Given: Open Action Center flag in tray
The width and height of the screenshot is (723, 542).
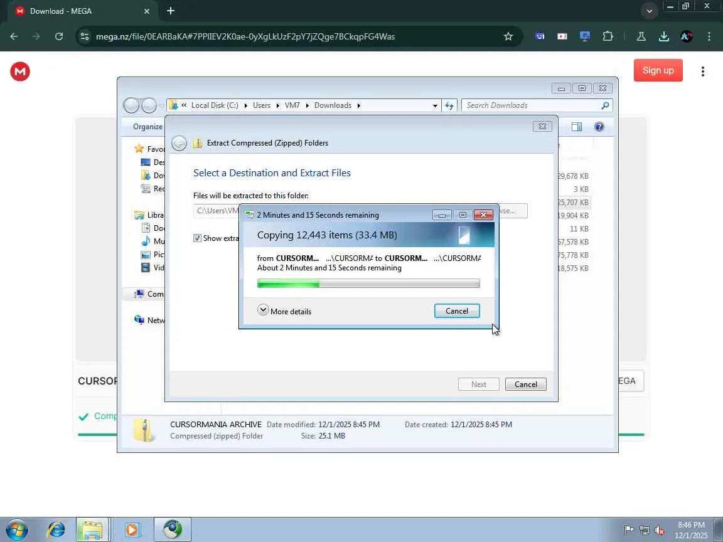Looking at the screenshot, I should [628, 530].
